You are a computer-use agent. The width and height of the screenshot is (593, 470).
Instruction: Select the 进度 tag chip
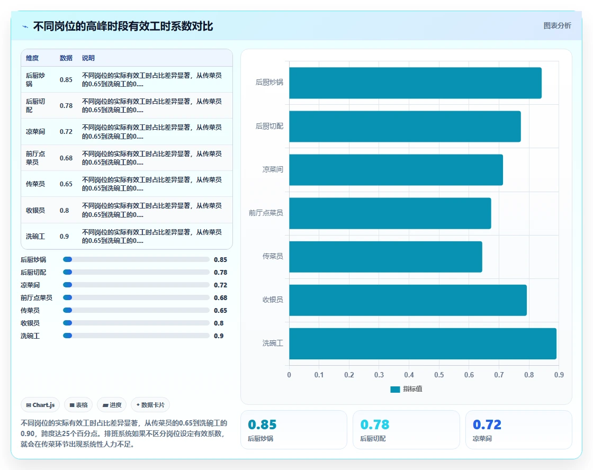coord(112,405)
